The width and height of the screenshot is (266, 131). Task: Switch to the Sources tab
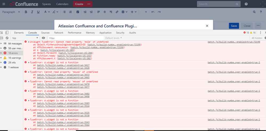click(x=46, y=33)
